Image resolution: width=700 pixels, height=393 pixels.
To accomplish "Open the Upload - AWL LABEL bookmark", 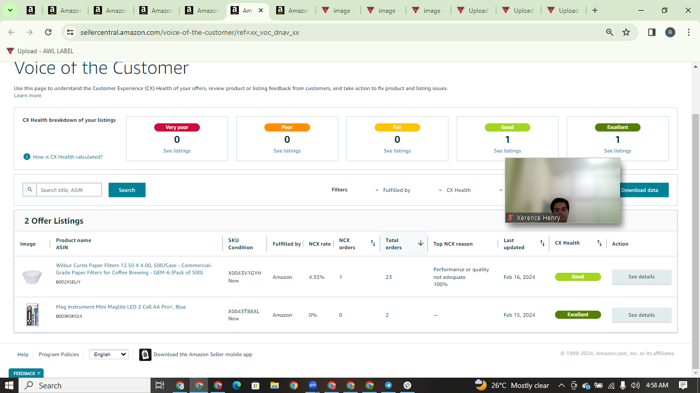I will pyautogui.click(x=40, y=51).
